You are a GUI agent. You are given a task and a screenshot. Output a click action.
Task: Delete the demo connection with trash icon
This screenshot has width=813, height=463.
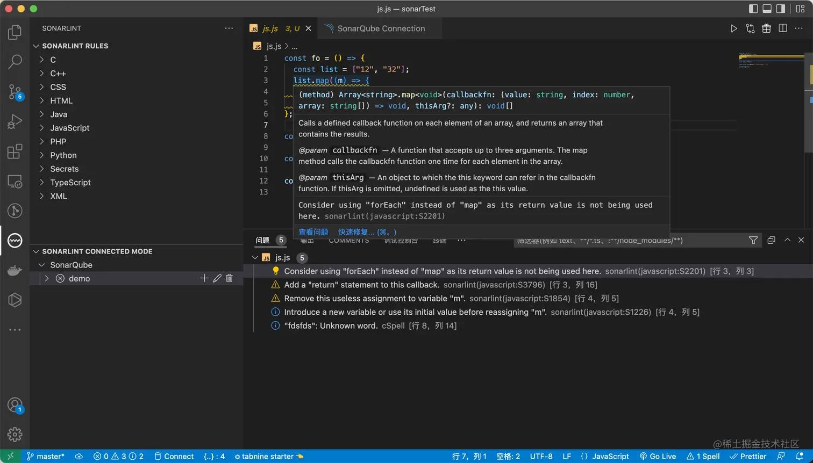[230, 278]
